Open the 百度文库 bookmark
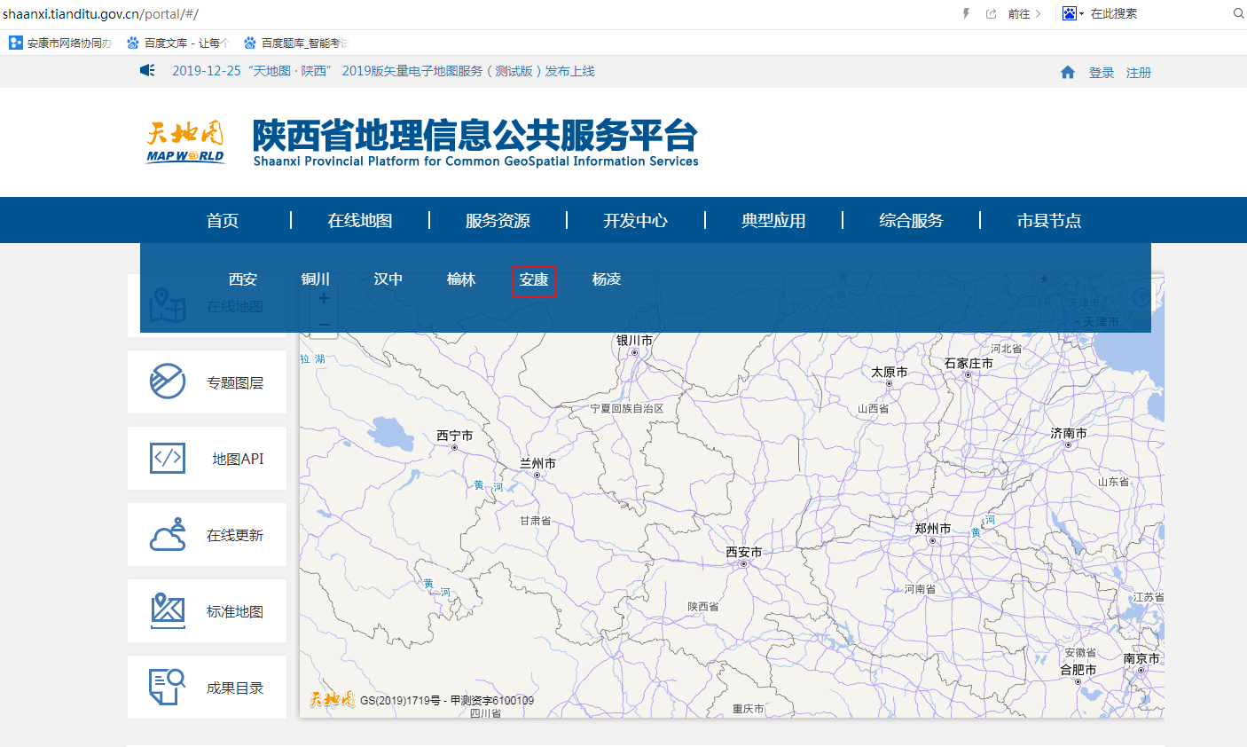Screen dimensions: 1247x747 pyautogui.click(x=178, y=43)
